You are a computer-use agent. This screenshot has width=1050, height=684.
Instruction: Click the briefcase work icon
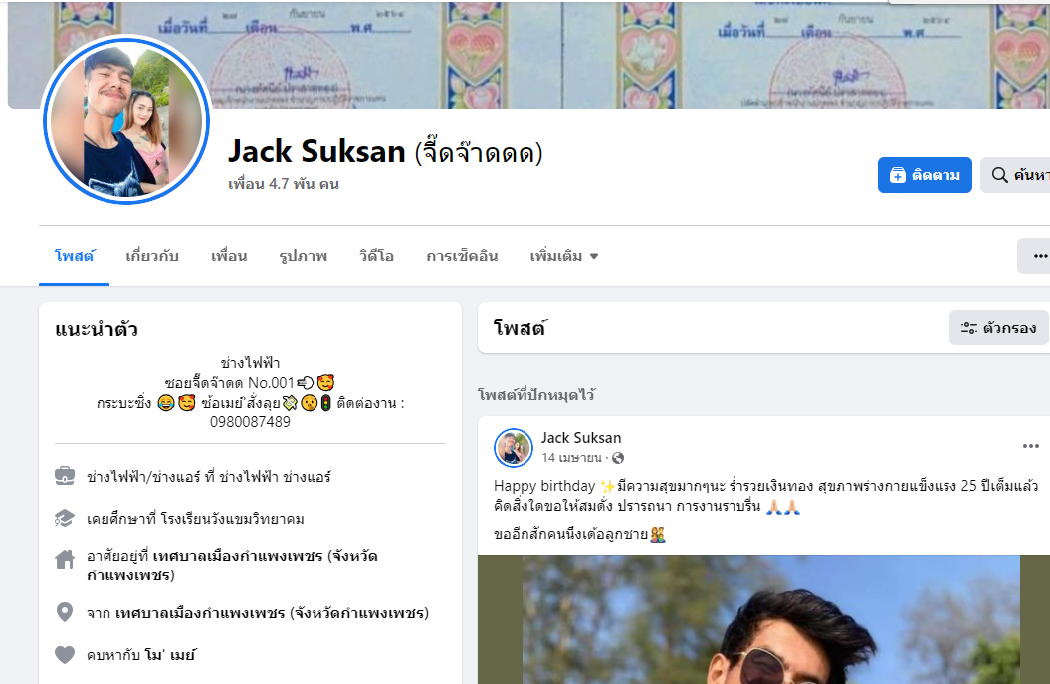[x=65, y=476]
